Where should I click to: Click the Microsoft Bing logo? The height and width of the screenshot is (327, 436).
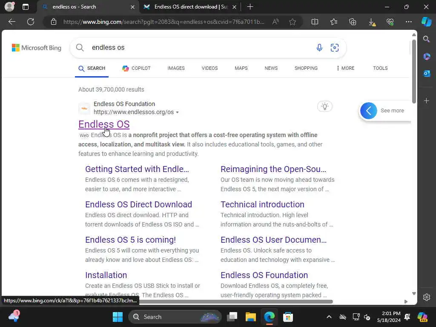(x=37, y=48)
